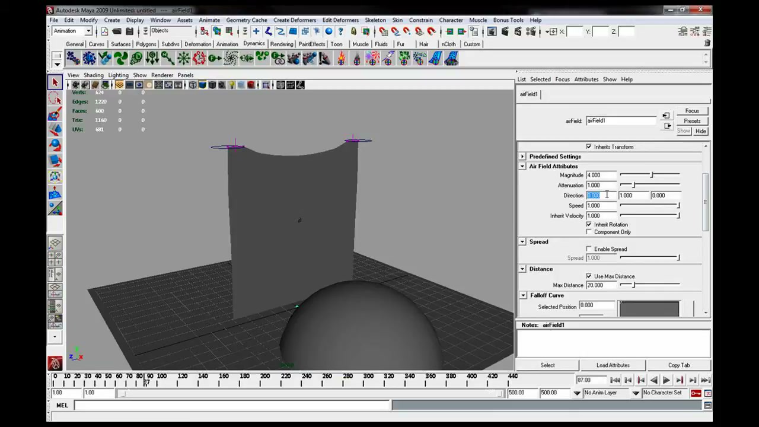The width and height of the screenshot is (759, 427).
Task: Open the No Character Set dropdown
Action: tap(636, 393)
